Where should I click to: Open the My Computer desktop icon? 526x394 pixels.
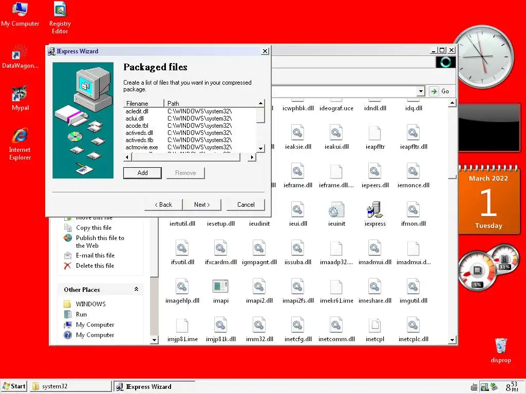coord(20,14)
